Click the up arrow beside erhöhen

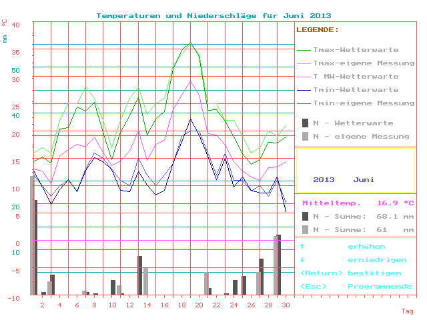coord(302,247)
